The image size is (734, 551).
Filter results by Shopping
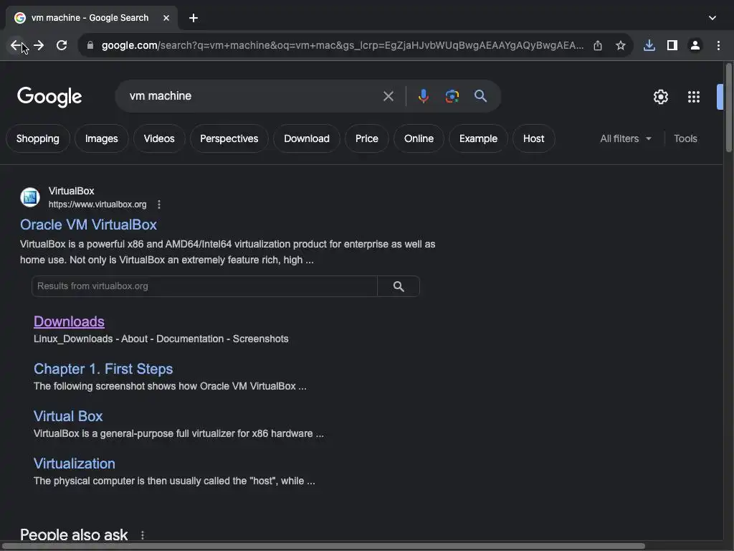38,138
